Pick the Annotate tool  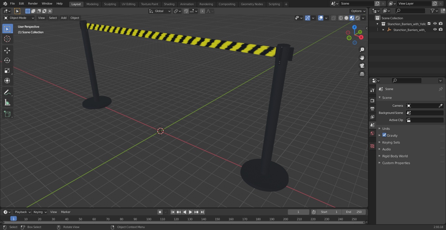[x=7, y=92]
